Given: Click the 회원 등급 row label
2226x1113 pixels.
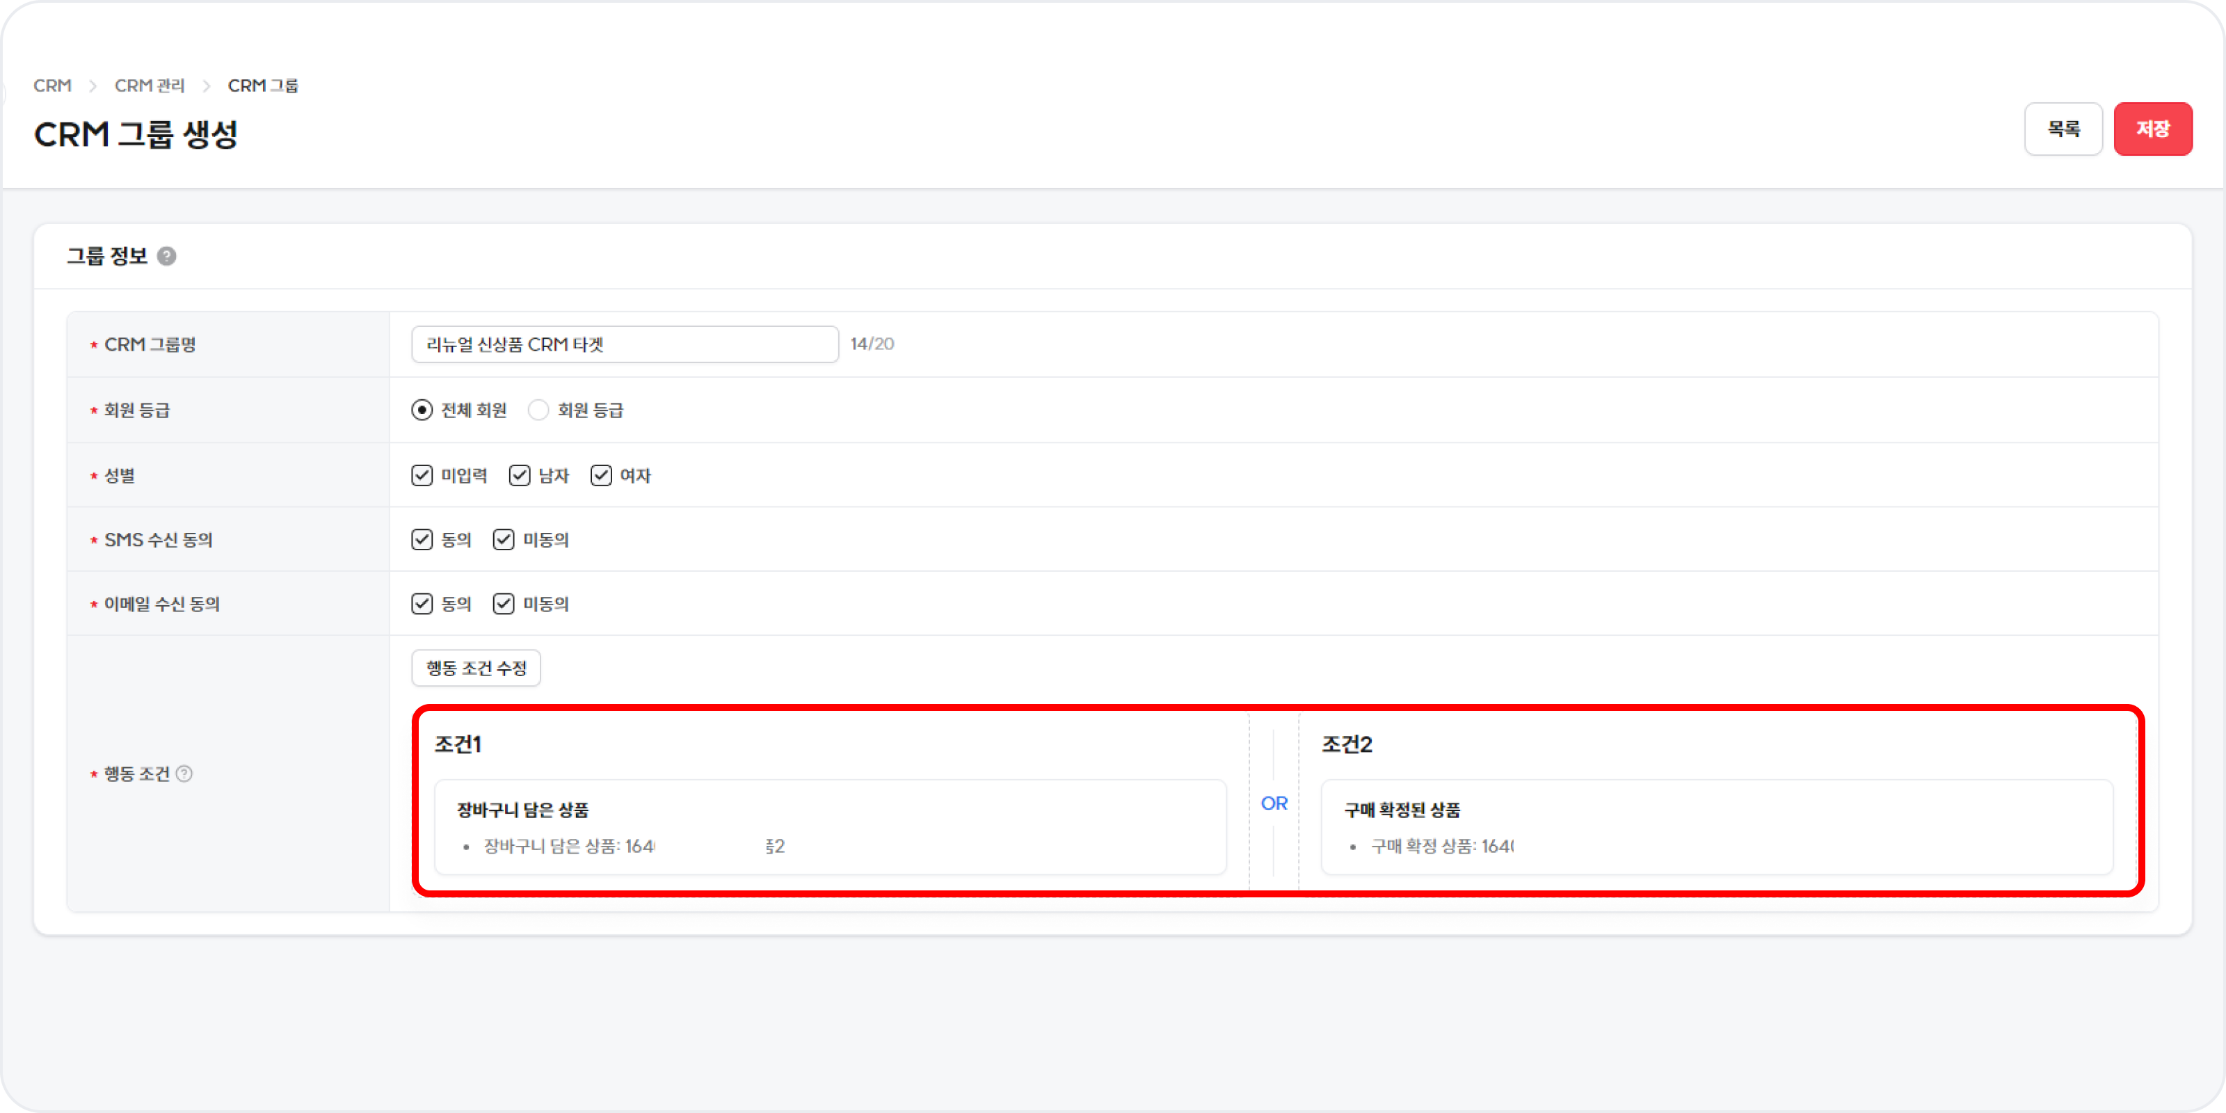Looking at the screenshot, I should [x=136, y=410].
